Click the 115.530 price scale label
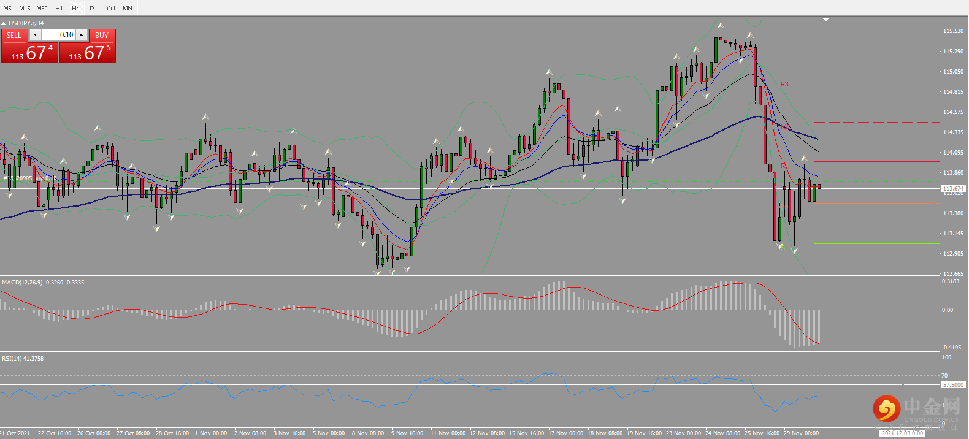969x439 pixels. coord(953,31)
